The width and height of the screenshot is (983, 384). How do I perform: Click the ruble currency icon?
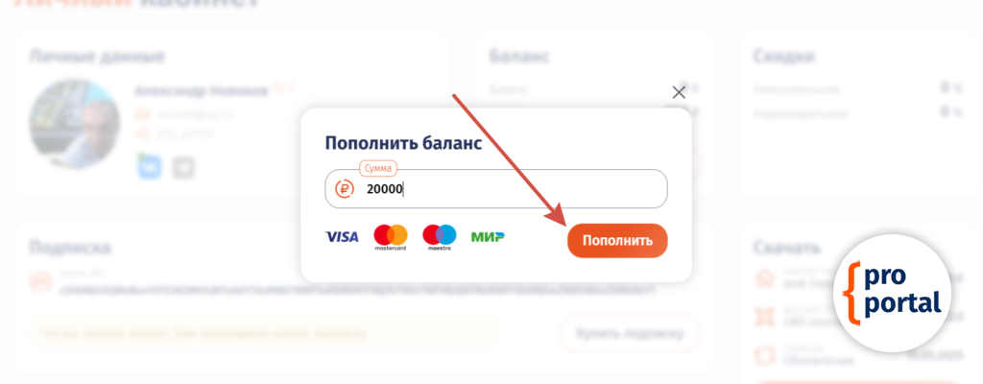tap(345, 189)
